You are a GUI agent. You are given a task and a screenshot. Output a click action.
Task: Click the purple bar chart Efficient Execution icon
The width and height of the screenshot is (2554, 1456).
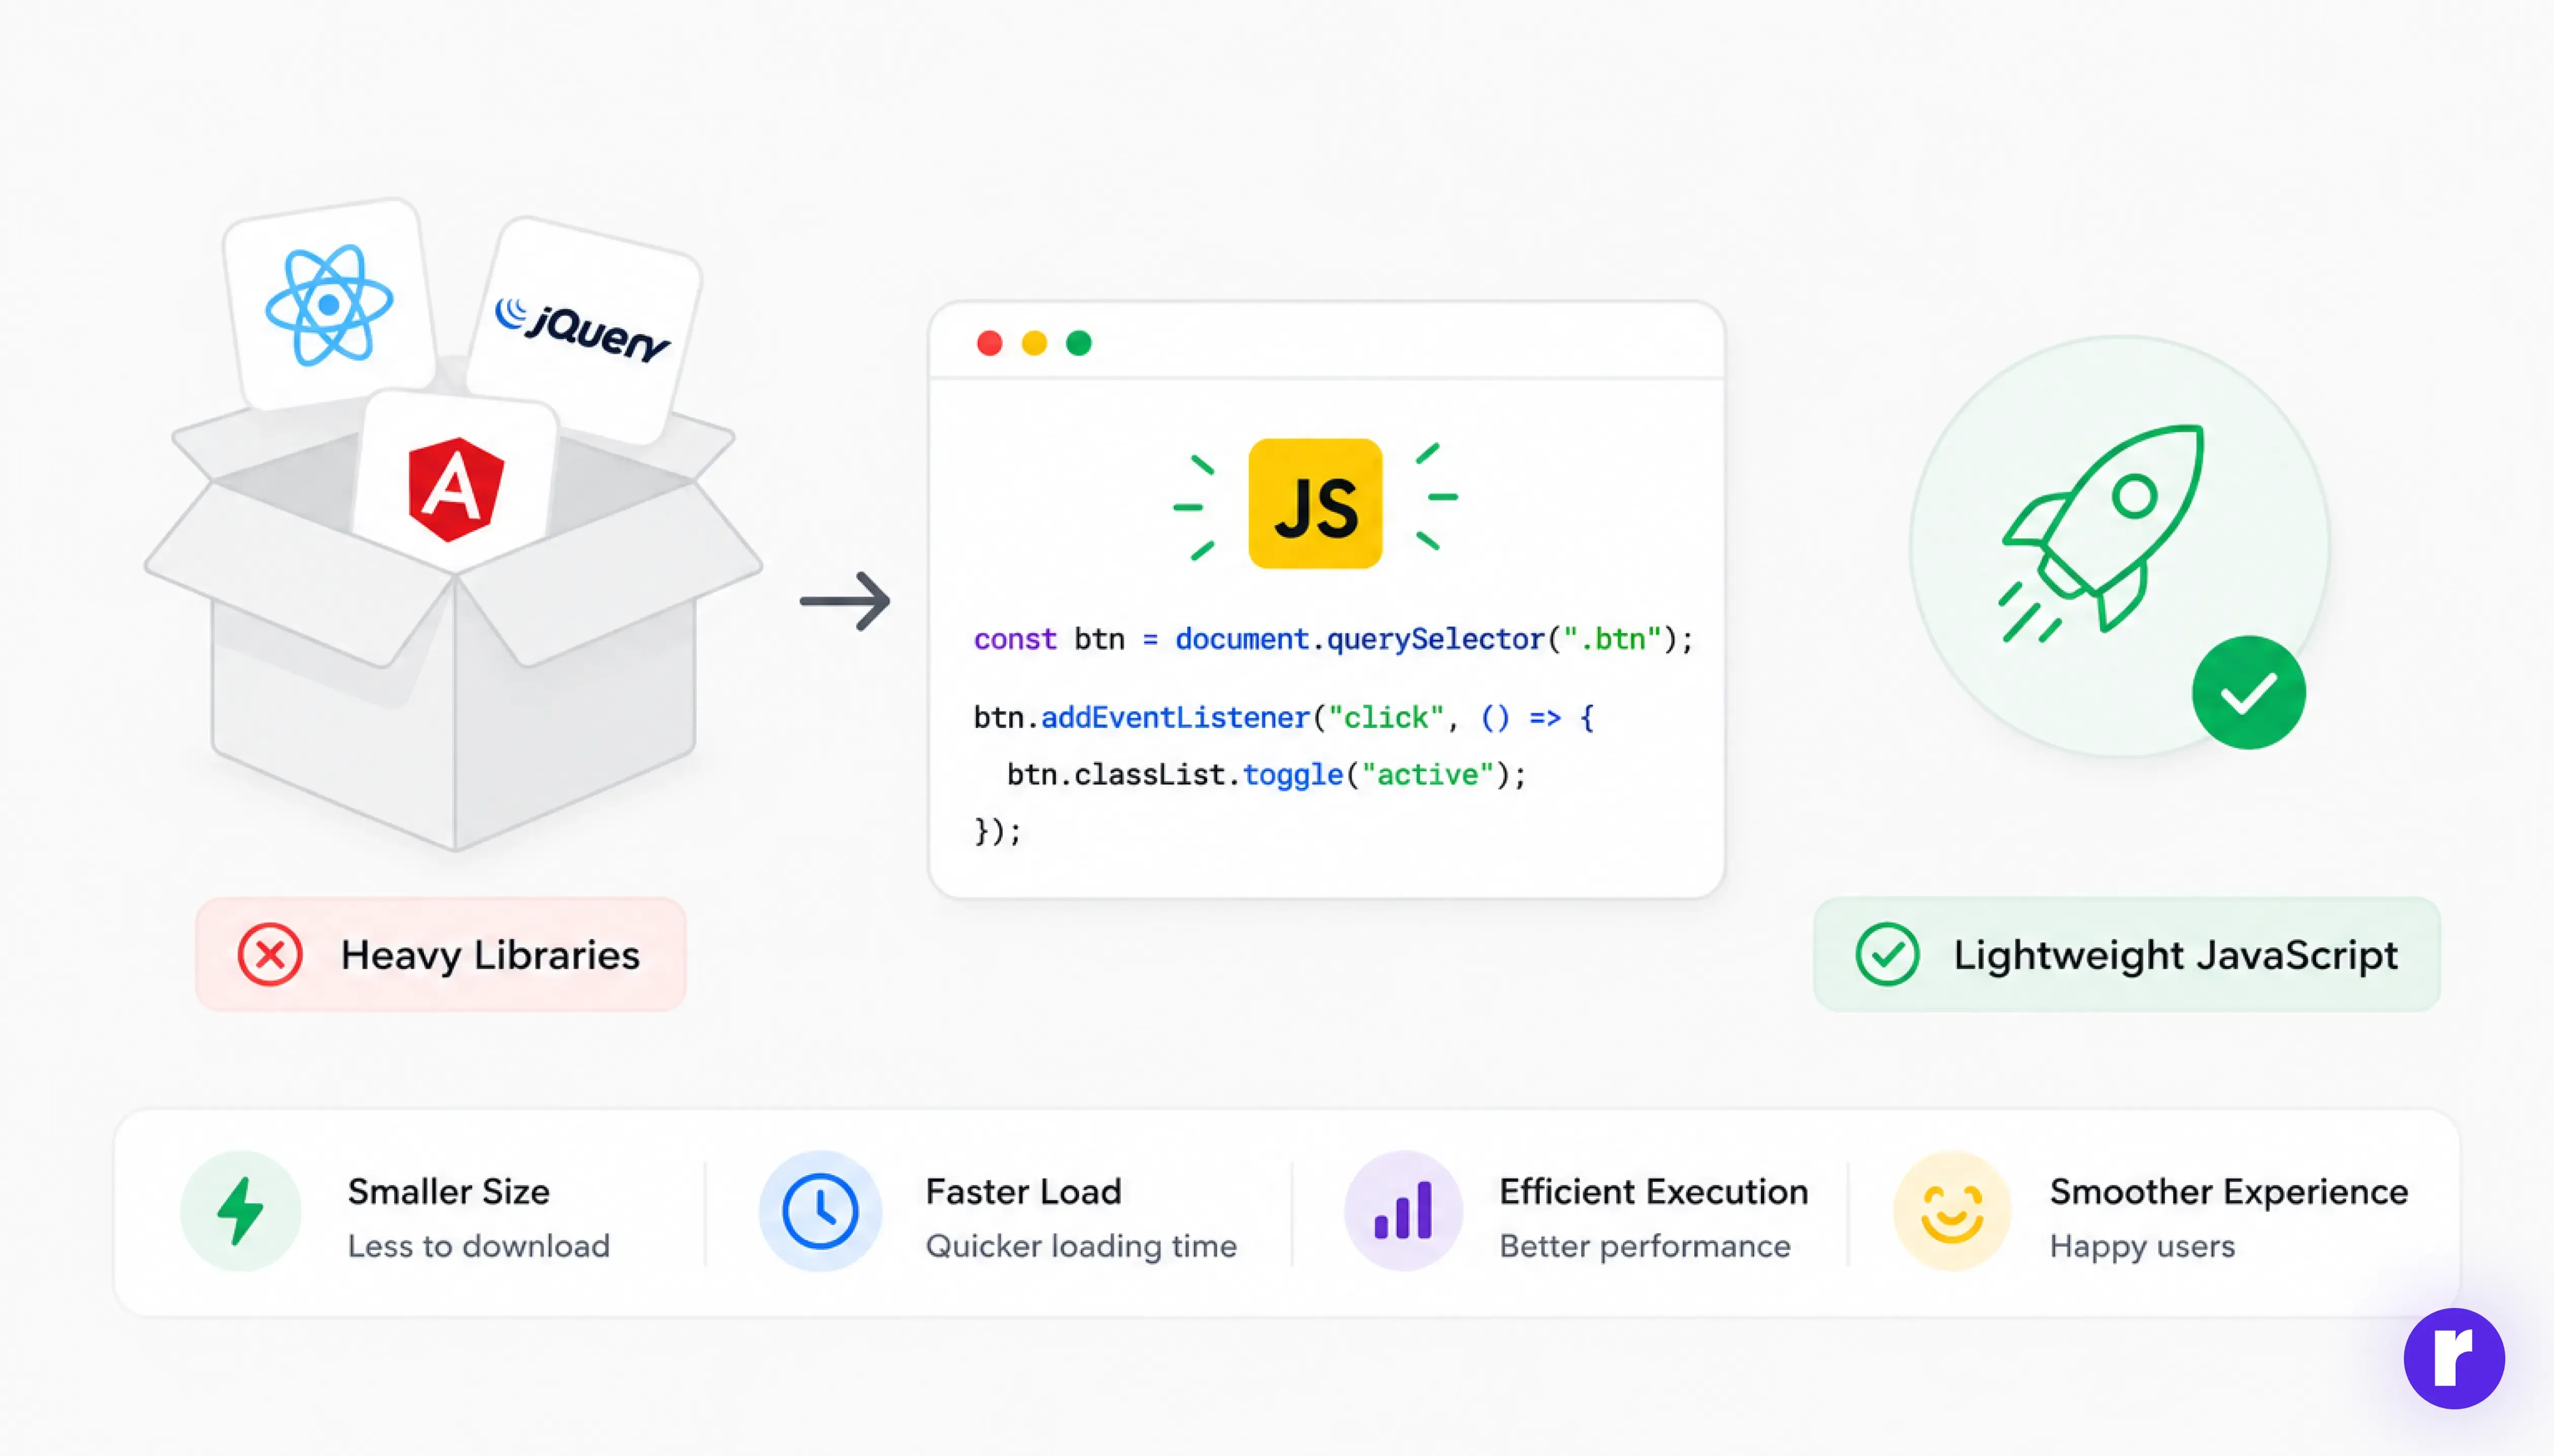tap(1404, 1211)
